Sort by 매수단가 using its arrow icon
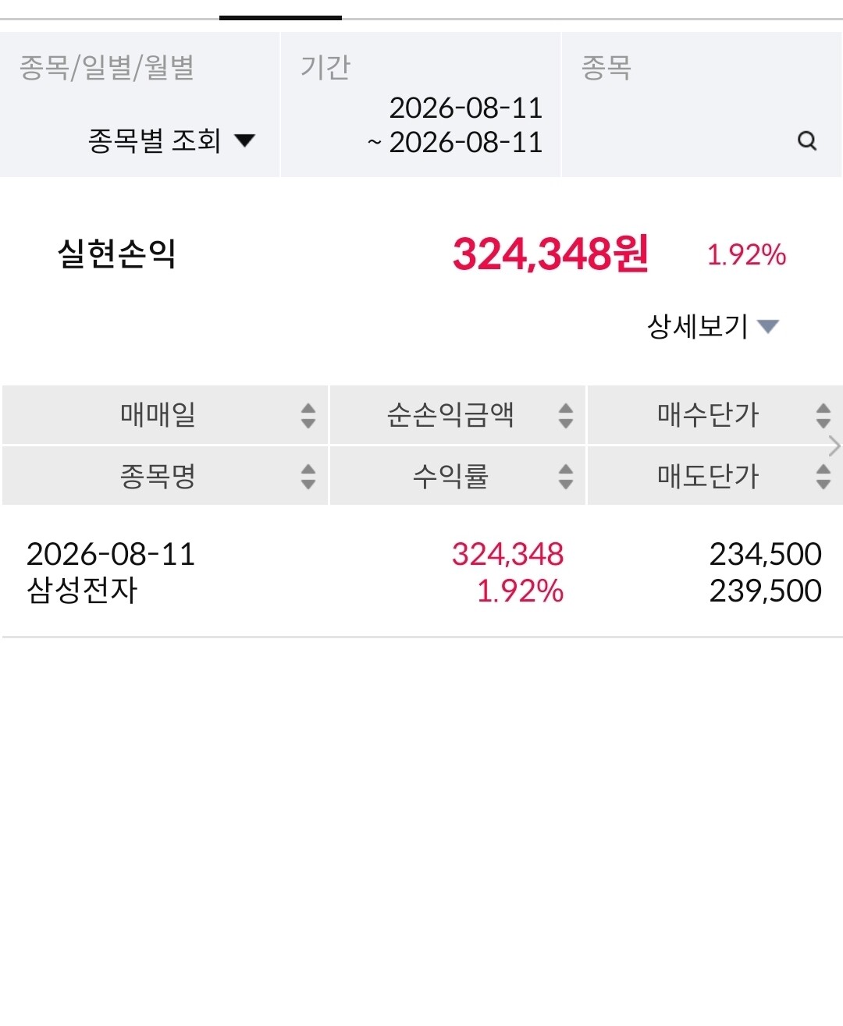The width and height of the screenshot is (843, 1026). (x=823, y=415)
